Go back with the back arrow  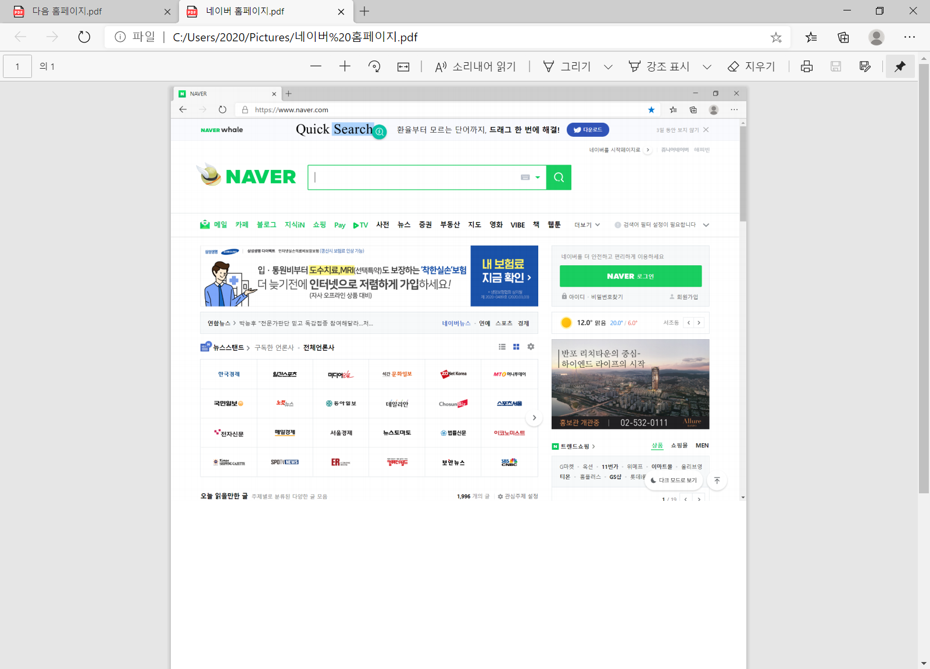click(20, 37)
